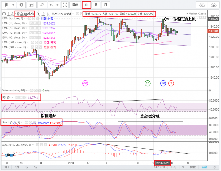Open settings for EMA (10, close, 0)
The width and height of the screenshot is (221, 171).
click(x=35, y=23)
